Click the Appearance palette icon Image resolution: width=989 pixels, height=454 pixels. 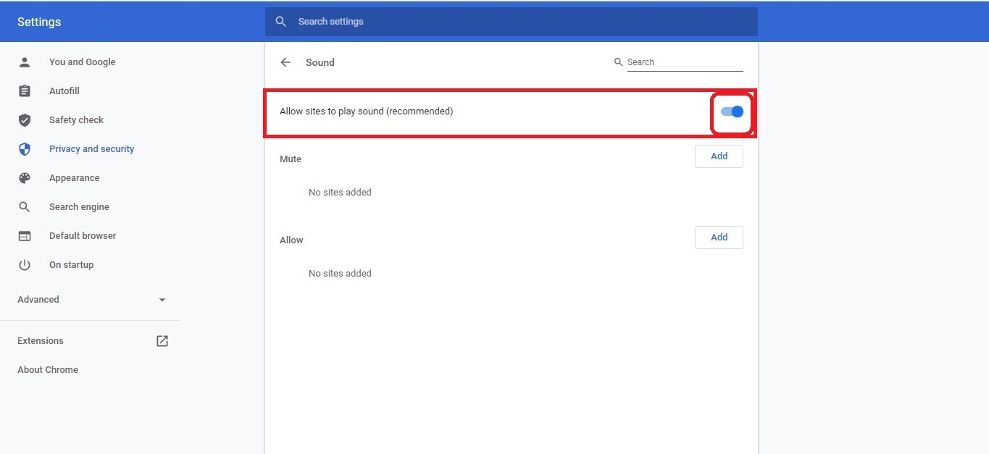[x=24, y=177]
